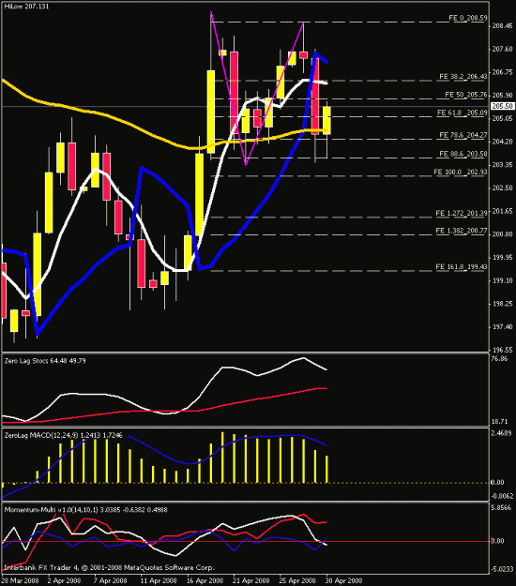Click the 208.45 price on the scale
516x586 pixels.
(502, 26)
